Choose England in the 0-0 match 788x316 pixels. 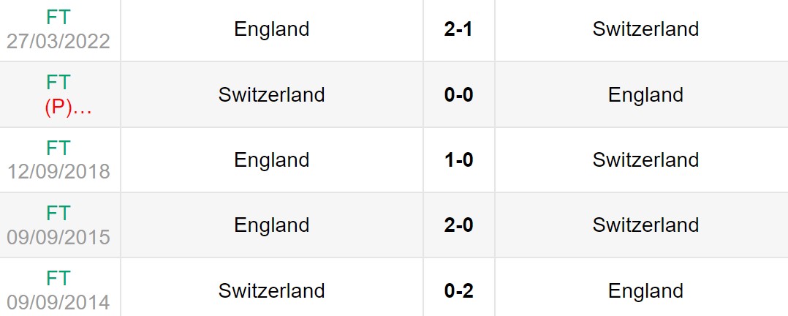pos(645,95)
